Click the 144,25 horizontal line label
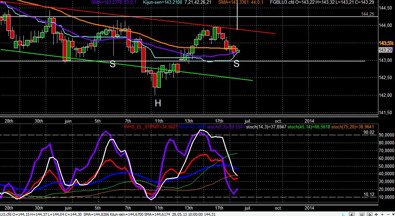Viewport: 395px width, 216px height. pos(368,14)
